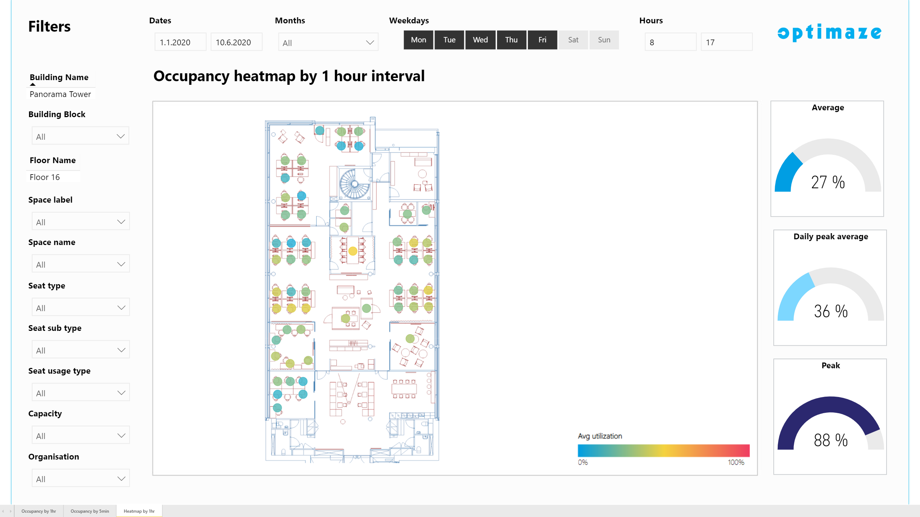Click the Building Name sort arrow
This screenshot has width=920, height=517.
point(33,84)
